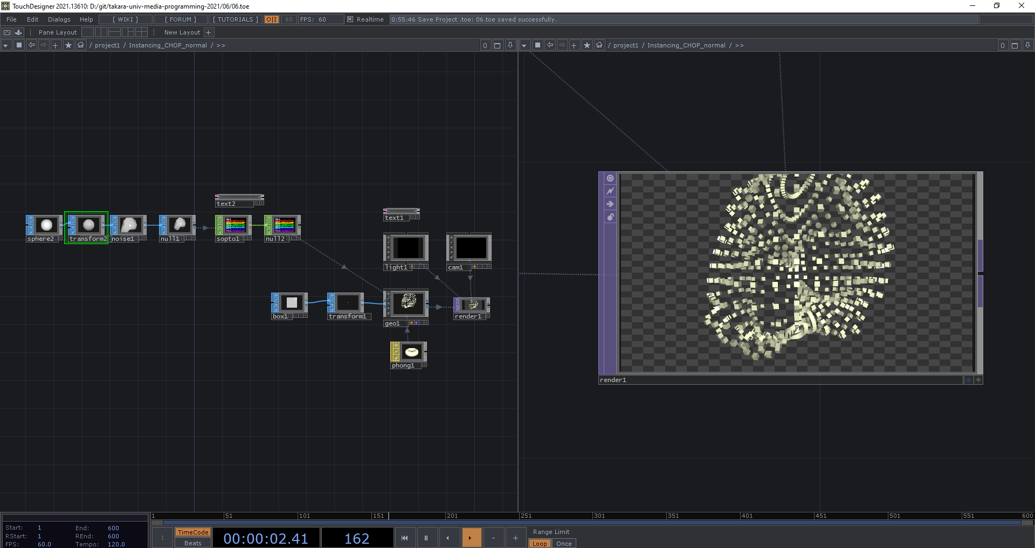This screenshot has width=1035, height=548.
Task: Set range limit to Once
Action: tap(564, 544)
